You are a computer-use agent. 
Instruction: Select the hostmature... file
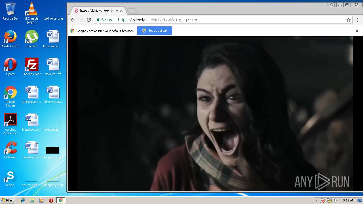[31, 181]
